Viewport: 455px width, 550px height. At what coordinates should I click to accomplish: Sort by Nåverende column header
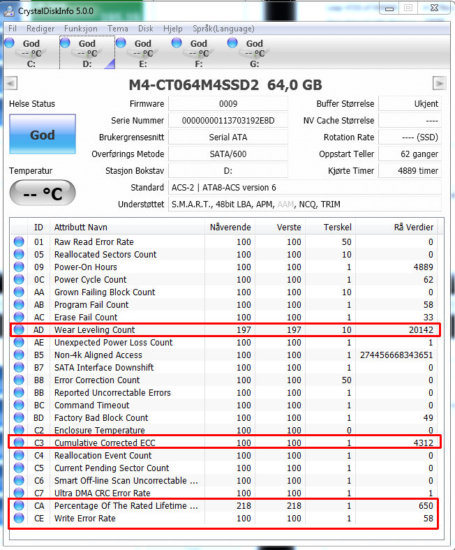230,228
